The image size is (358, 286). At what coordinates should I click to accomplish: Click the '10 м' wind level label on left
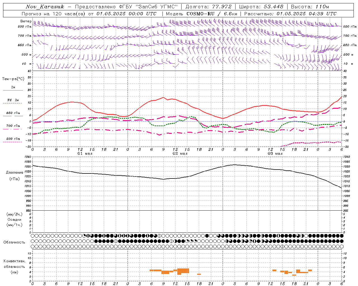click(x=27, y=64)
